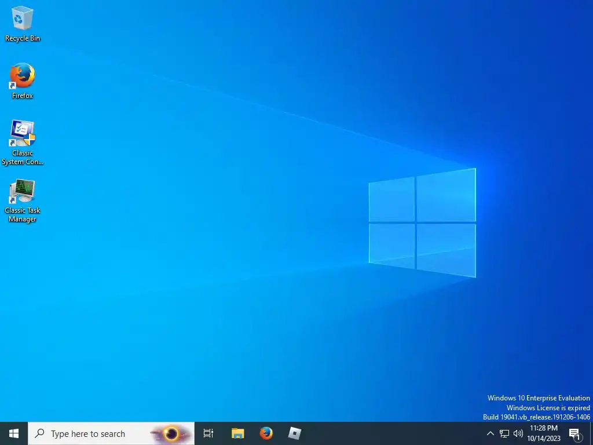Select the Classic System Configuration shortcut

tap(23, 143)
